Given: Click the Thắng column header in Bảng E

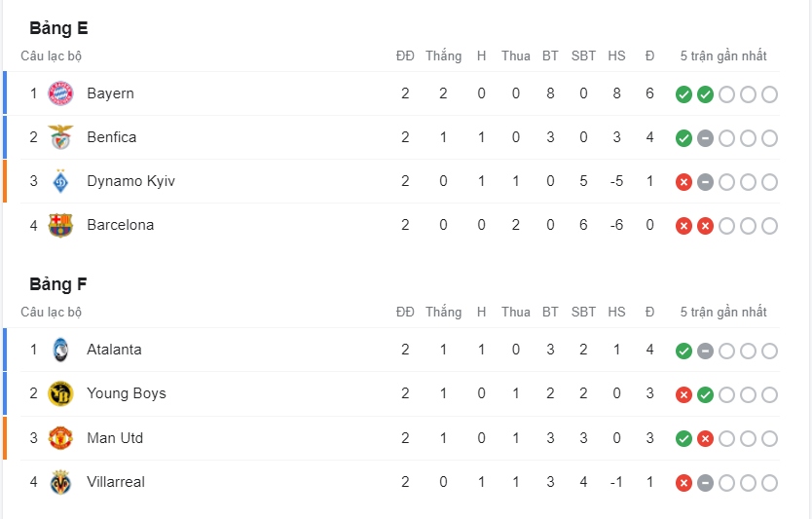Looking at the screenshot, I should 443,56.
